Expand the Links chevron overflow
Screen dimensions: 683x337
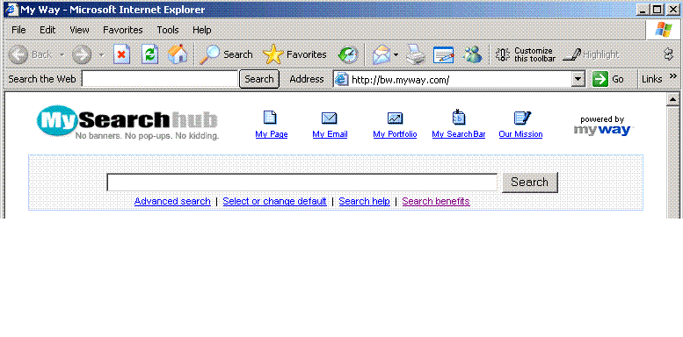672,76
